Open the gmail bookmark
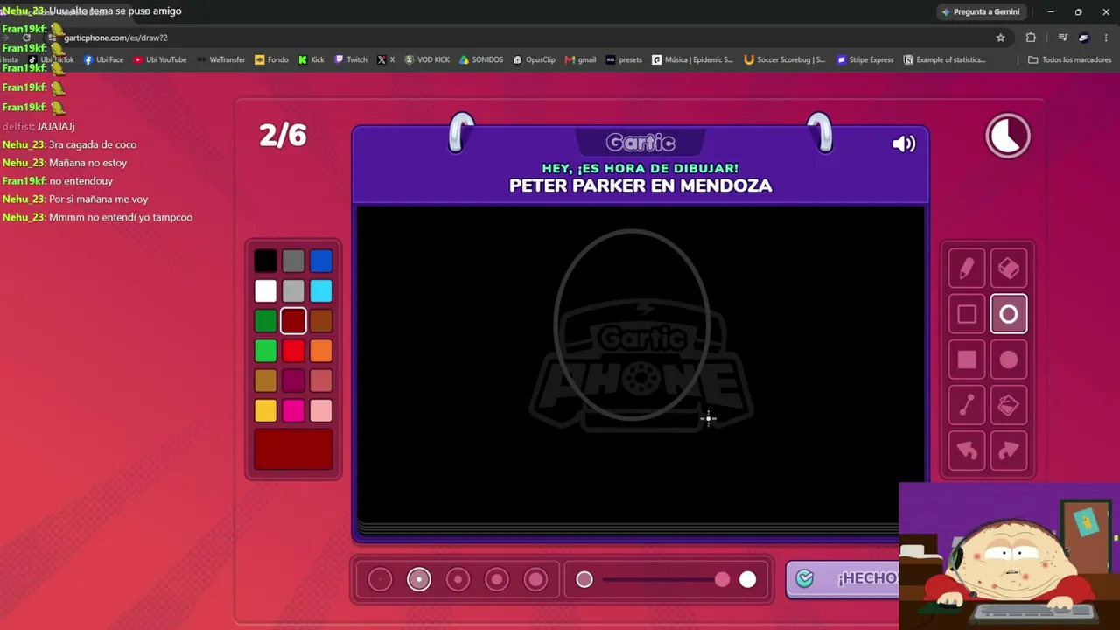1120x630 pixels. [x=581, y=59]
